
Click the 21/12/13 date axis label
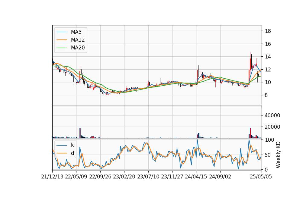pyautogui.click(x=52, y=177)
